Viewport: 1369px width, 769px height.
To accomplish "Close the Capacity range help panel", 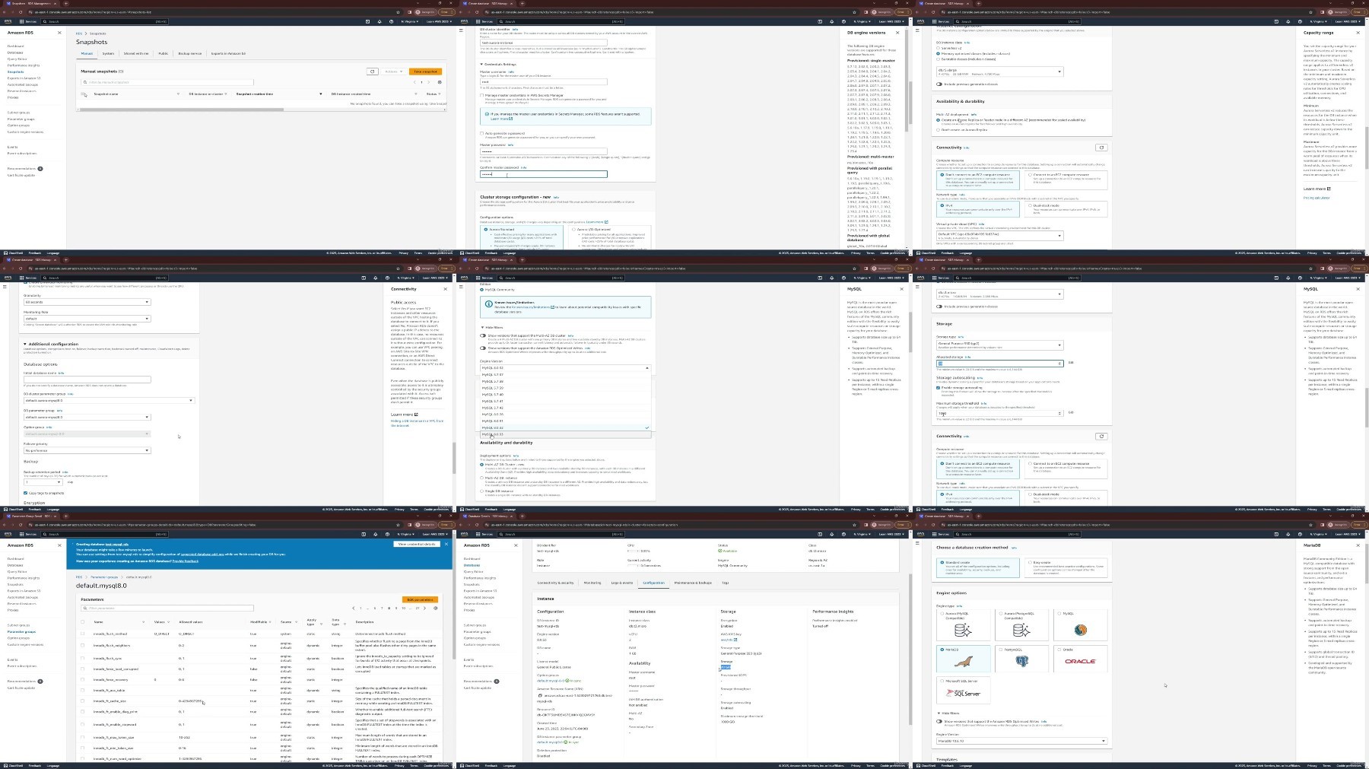I will pos(1358,33).
